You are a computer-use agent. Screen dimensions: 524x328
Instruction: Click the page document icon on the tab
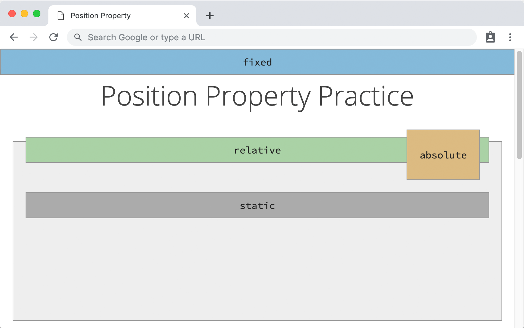pyautogui.click(x=60, y=15)
